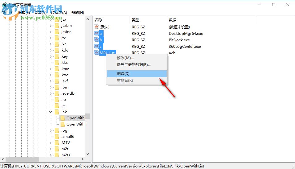Screen dimensions: 295x169
Task: Click the 360LogCenter.exe data cell
Action: pos(185,47)
